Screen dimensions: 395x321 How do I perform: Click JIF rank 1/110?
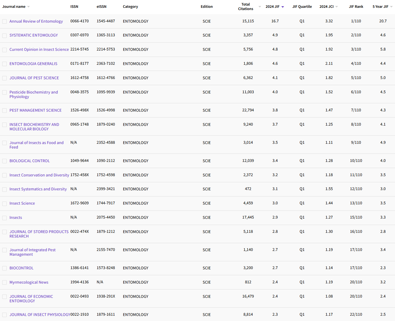pos(356,21)
